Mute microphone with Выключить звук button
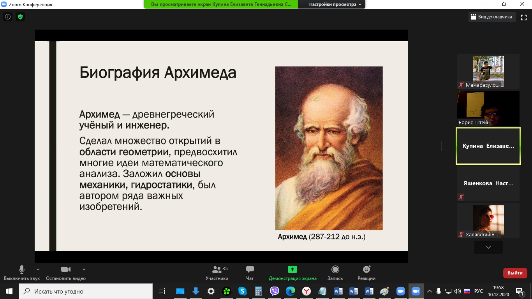Screen dimensions: 532x299 click(x=22, y=273)
